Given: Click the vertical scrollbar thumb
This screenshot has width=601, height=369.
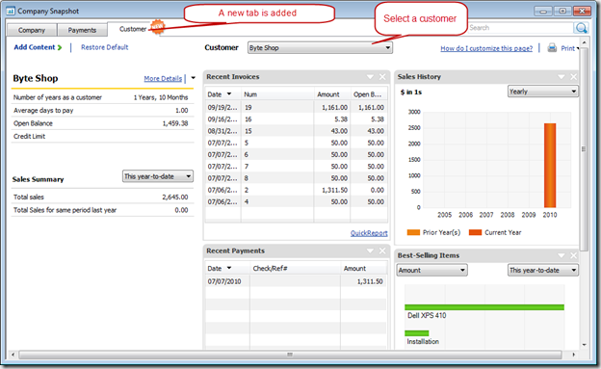Looking at the screenshot, I should [584, 149].
